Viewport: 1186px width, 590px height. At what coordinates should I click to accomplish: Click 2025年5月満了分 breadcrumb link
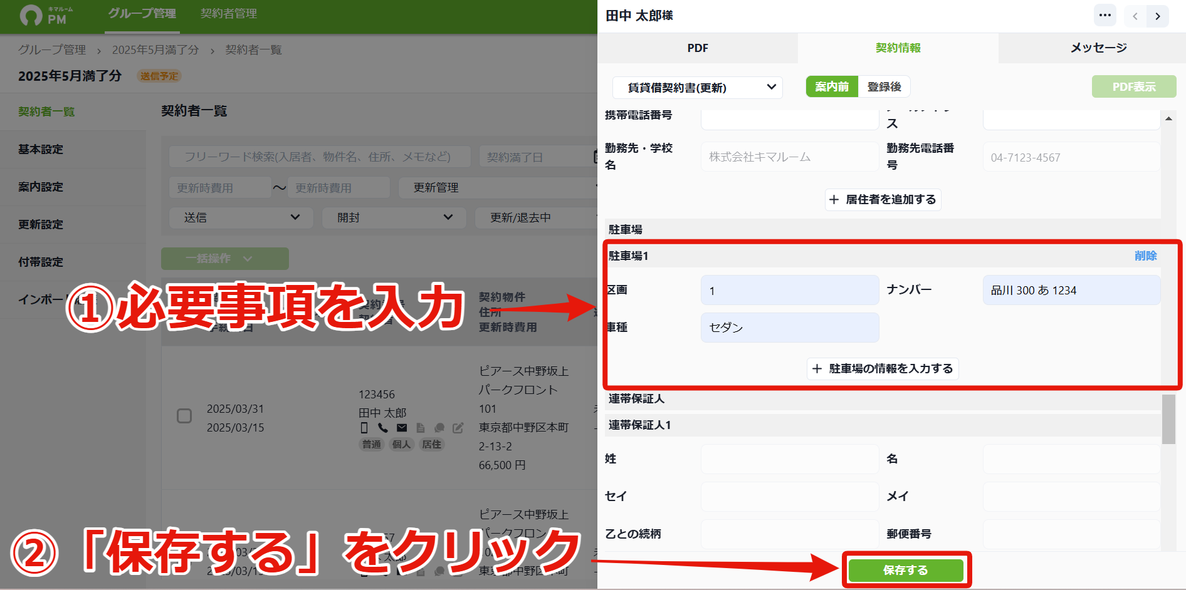coord(155,49)
